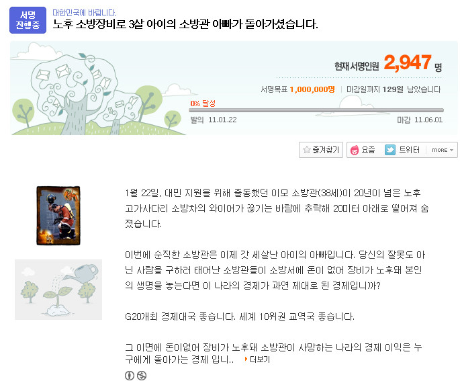Share via the pink yozm icon

355,150
